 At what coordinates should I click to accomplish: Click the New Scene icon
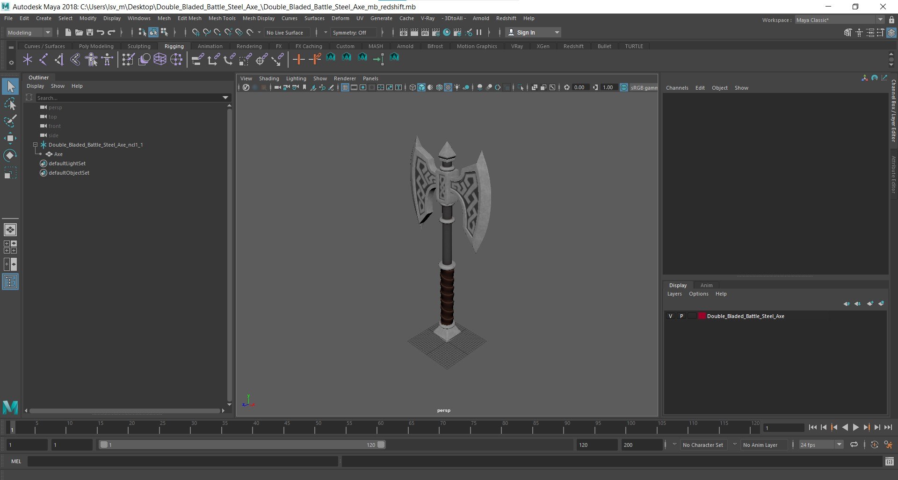pos(68,32)
